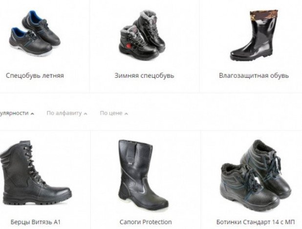Select the blue-lined summer work shoes
The width and height of the screenshot is (302, 229).
point(35,33)
